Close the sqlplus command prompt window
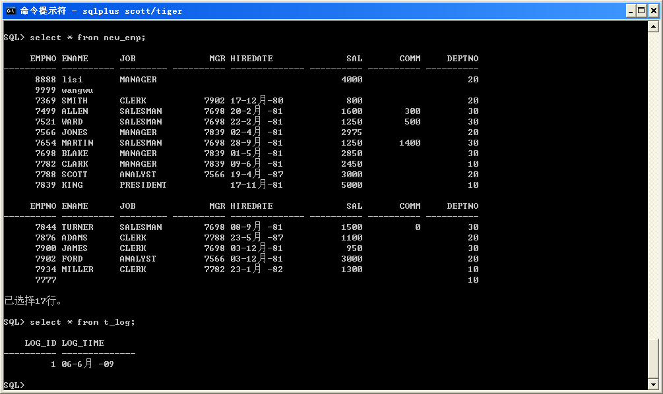663x394 pixels. tap(652, 11)
